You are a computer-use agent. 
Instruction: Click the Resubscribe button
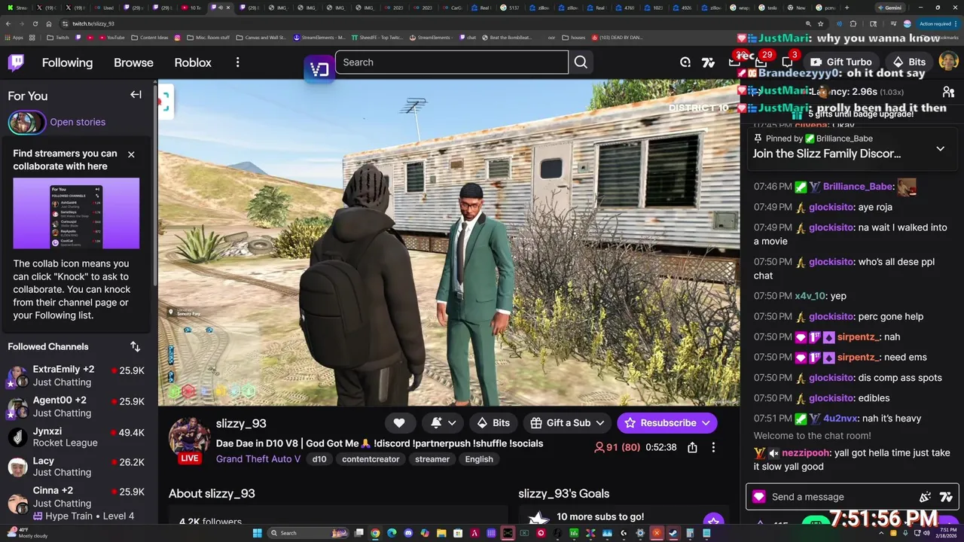pos(667,423)
